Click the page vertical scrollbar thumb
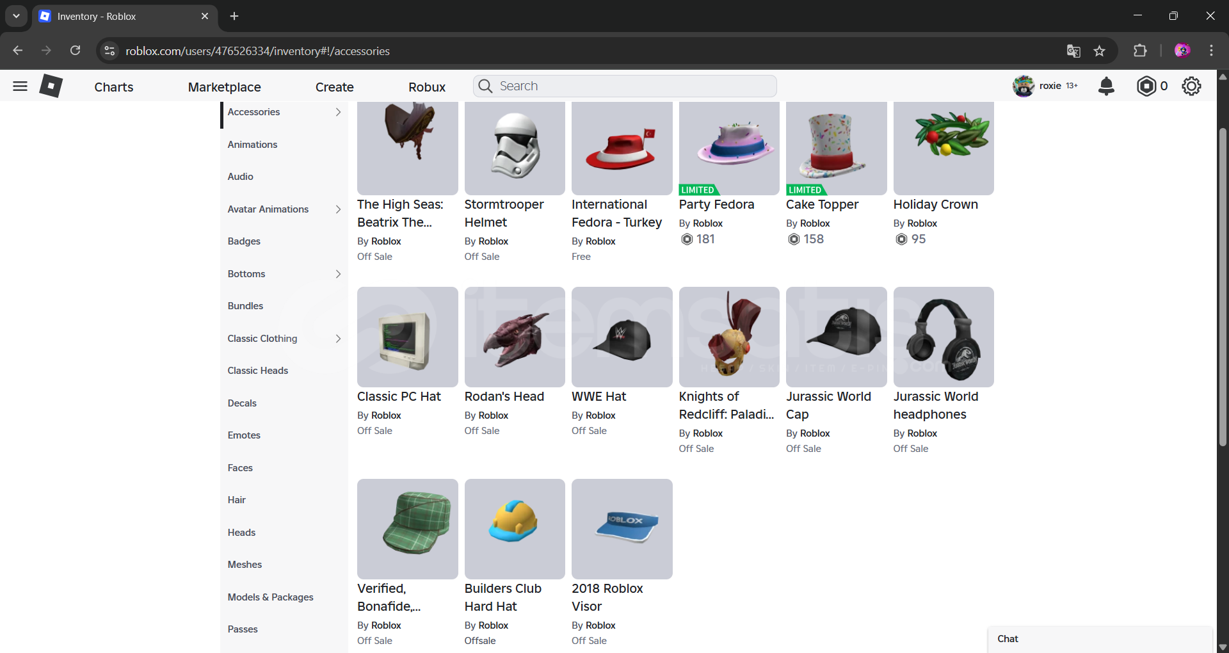Image resolution: width=1229 pixels, height=653 pixels. click(1223, 287)
